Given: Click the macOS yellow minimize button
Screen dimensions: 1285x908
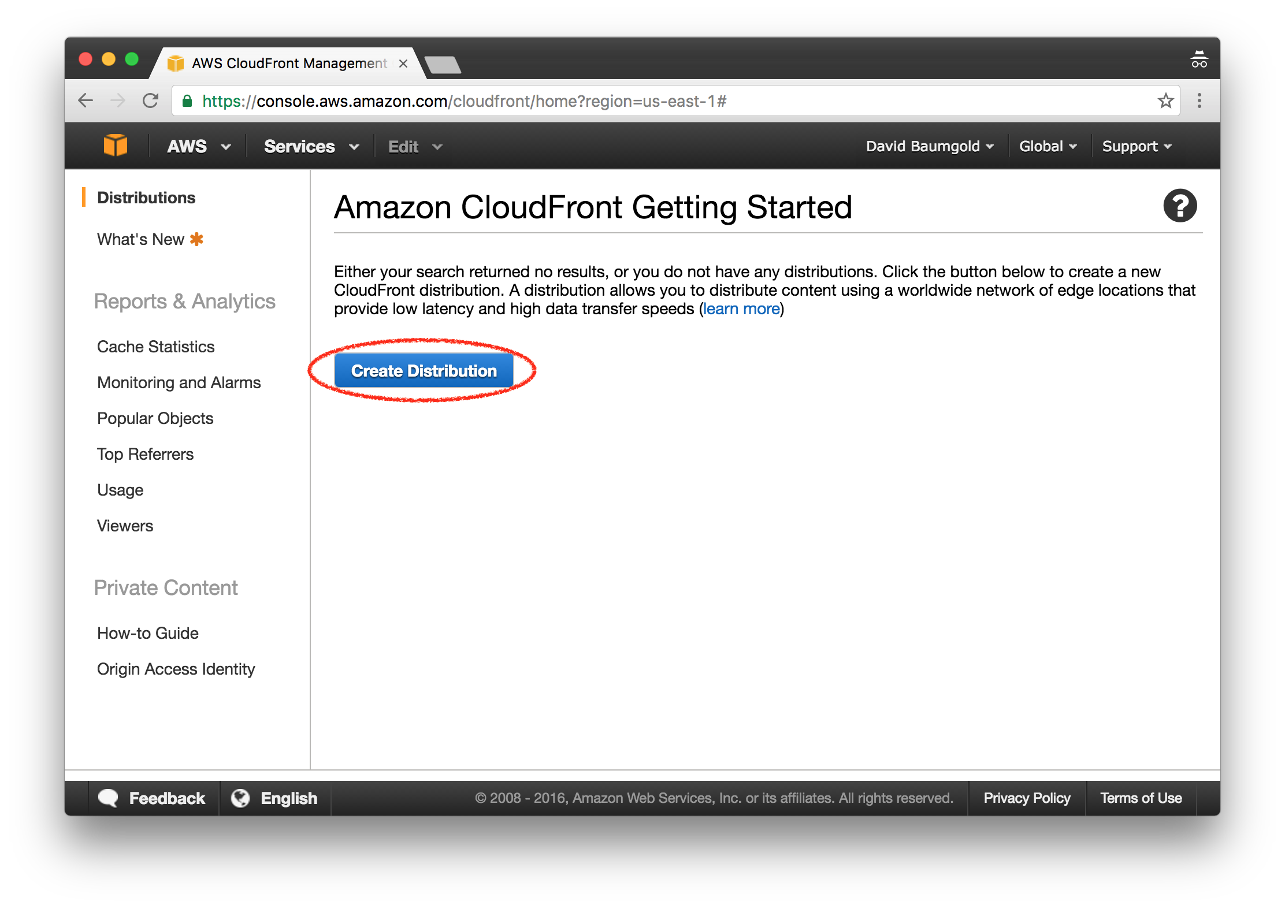Looking at the screenshot, I should tap(109, 59).
